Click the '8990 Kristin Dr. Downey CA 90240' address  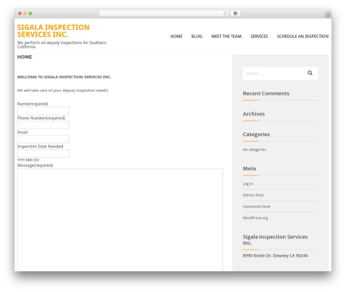(x=275, y=255)
